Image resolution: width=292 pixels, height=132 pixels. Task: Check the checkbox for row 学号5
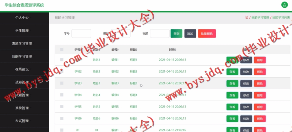tap(62, 106)
